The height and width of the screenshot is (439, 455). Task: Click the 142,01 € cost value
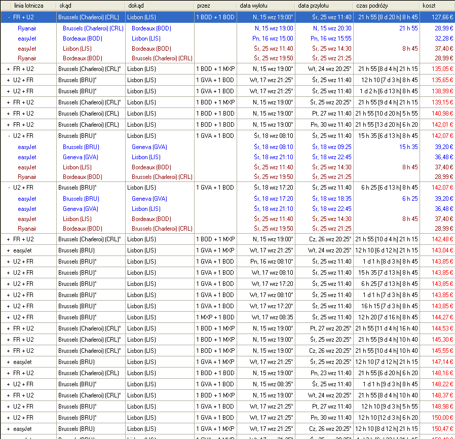[442, 125]
